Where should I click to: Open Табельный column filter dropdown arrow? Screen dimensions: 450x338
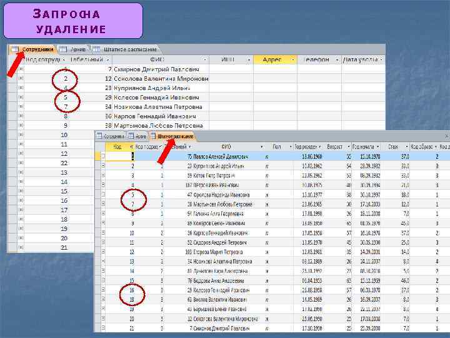[108, 60]
